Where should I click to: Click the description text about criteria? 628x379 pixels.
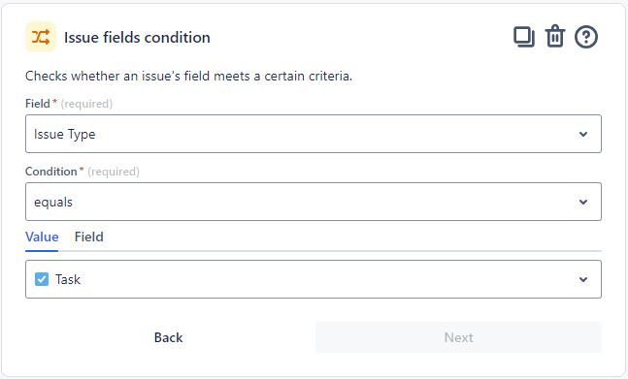coord(188,76)
